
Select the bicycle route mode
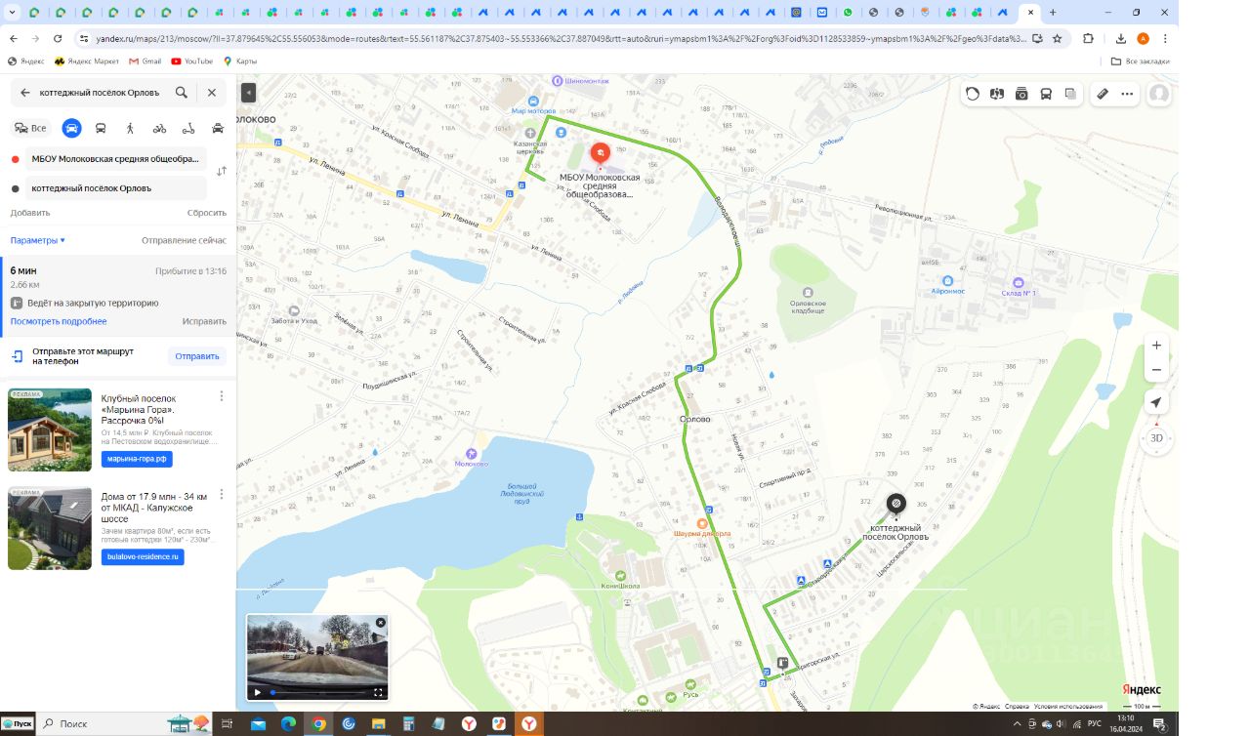click(159, 128)
